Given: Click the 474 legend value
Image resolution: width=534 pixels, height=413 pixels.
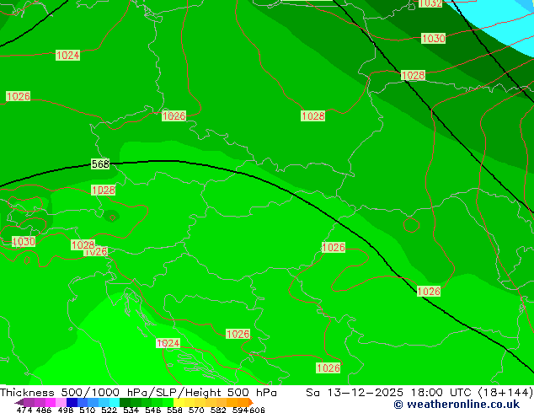Looking at the screenshot, I should pos(24,410).
